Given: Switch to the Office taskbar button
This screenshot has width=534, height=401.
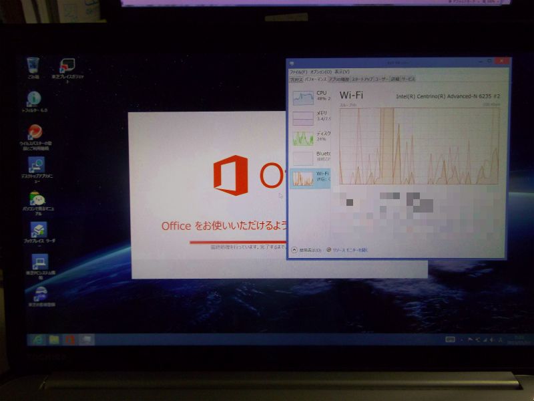Looking at the screenshot, I should (70, 340).
